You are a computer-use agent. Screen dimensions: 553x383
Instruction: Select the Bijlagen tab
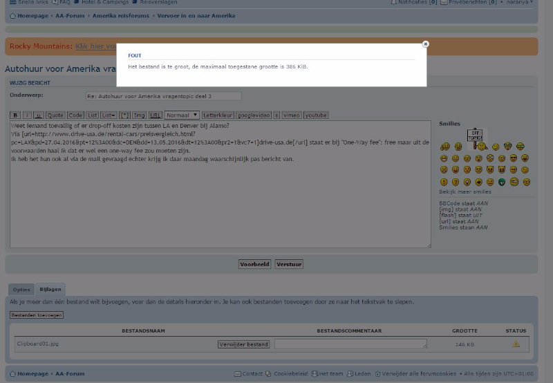click(50, 290)
